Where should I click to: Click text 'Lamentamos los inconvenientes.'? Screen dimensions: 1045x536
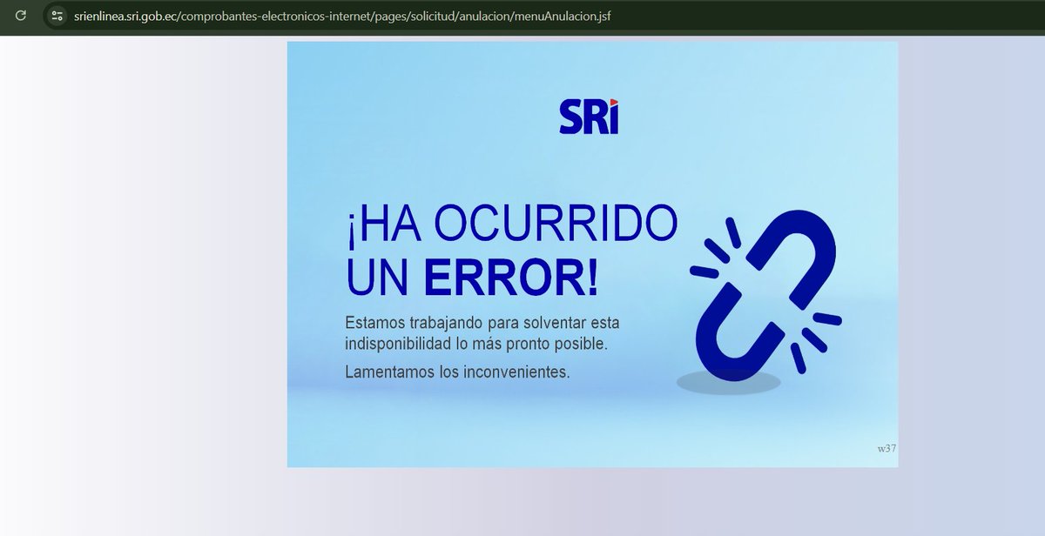[457, 372]
